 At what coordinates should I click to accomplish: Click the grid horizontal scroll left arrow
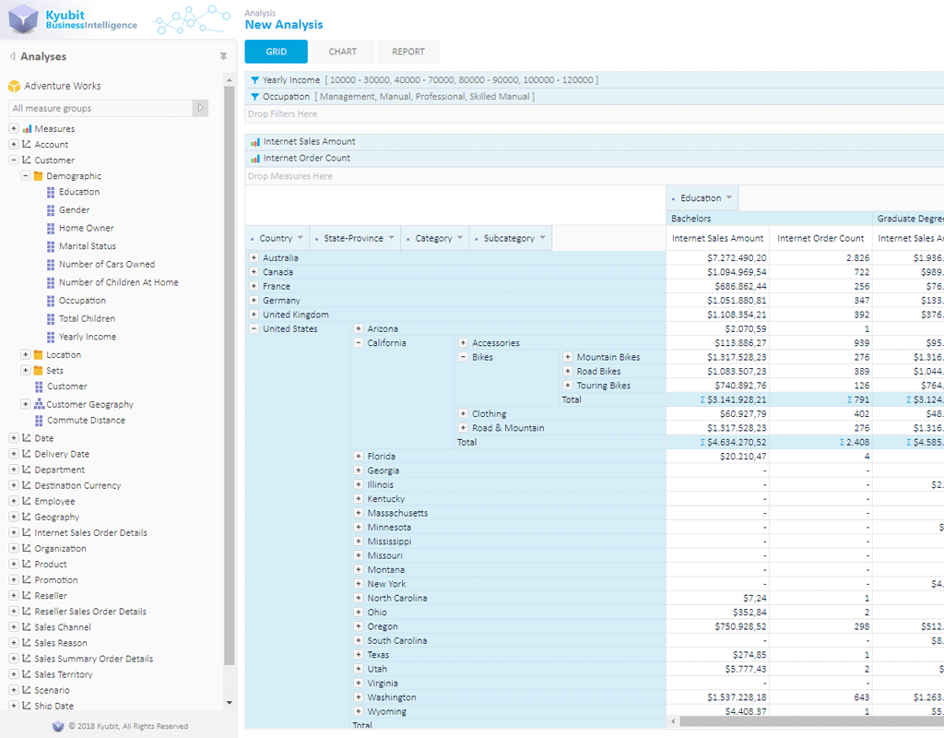(x=673, y=721)
